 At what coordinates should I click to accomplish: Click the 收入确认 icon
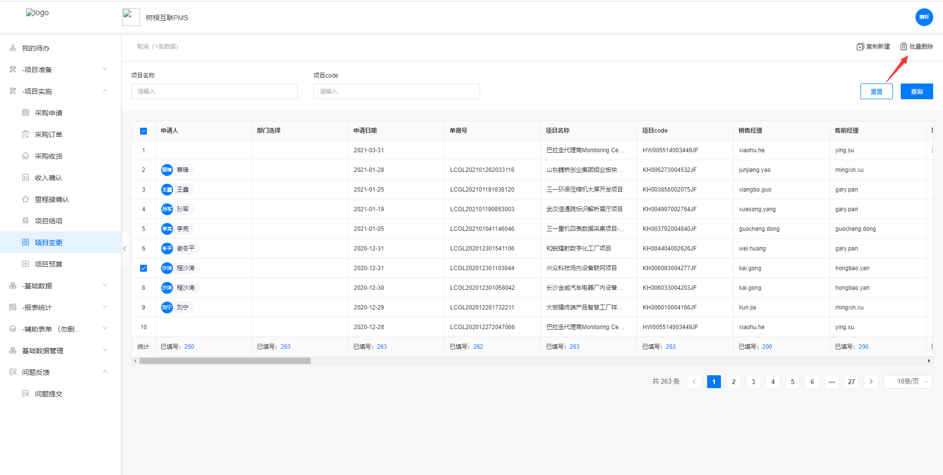[26, 178]
